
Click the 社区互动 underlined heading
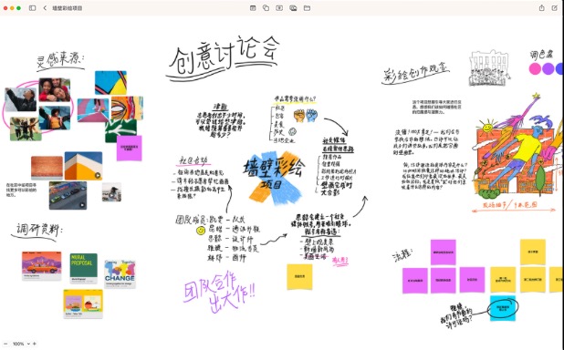pos(193,161)
